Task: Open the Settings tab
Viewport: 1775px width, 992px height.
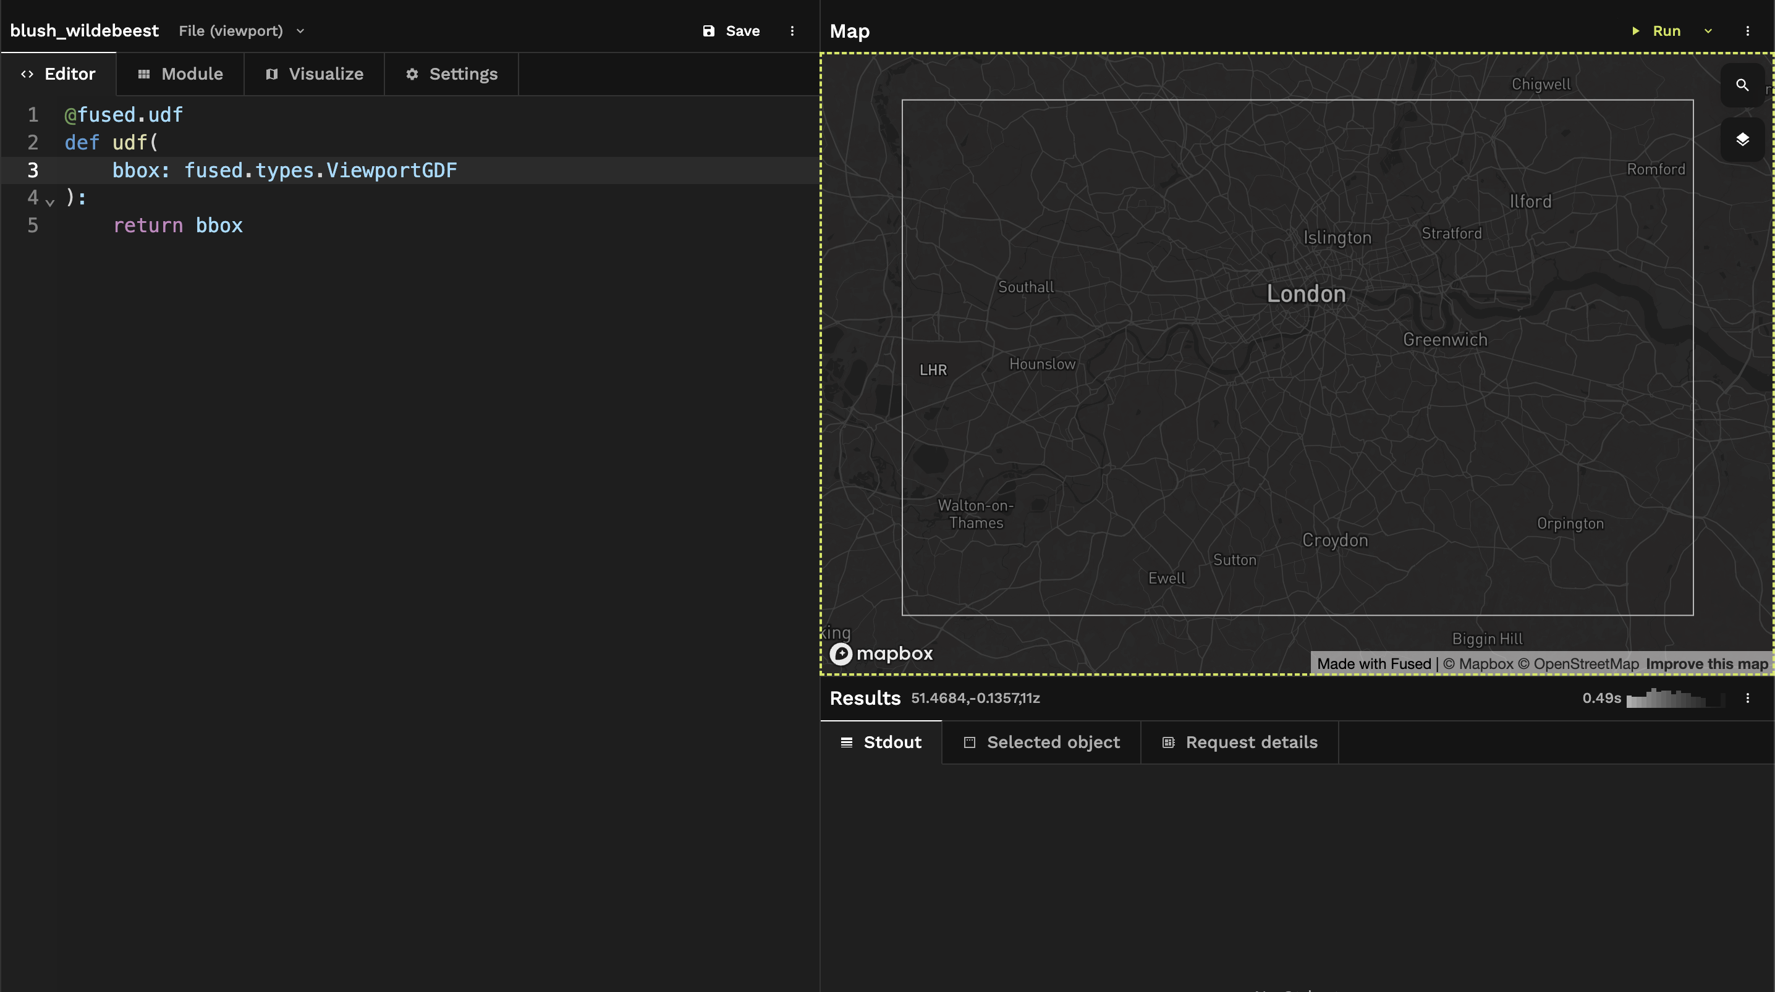Action: click(x=451, y=74)
